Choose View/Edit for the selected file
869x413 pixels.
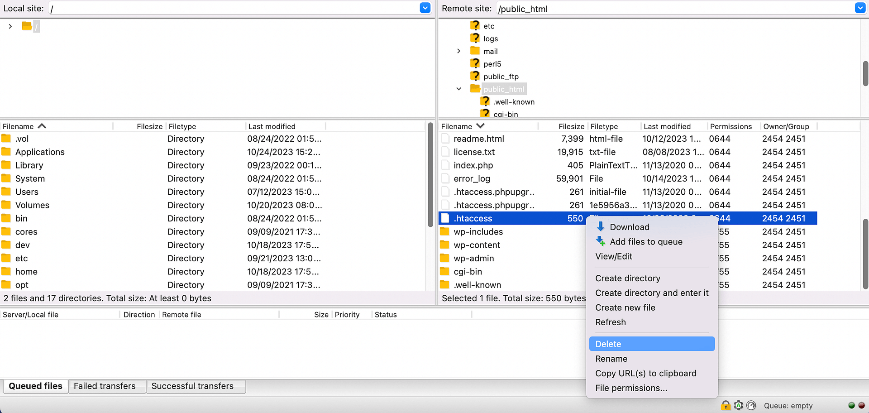[x=614, y=256]
